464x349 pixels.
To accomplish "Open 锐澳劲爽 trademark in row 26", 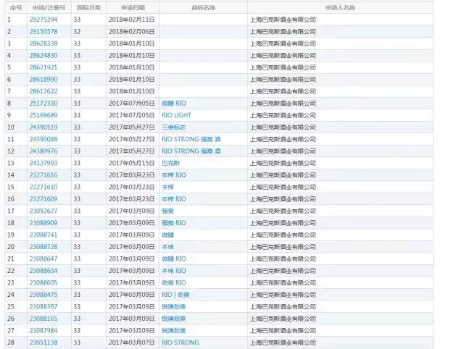I will (x=174, y=319).
